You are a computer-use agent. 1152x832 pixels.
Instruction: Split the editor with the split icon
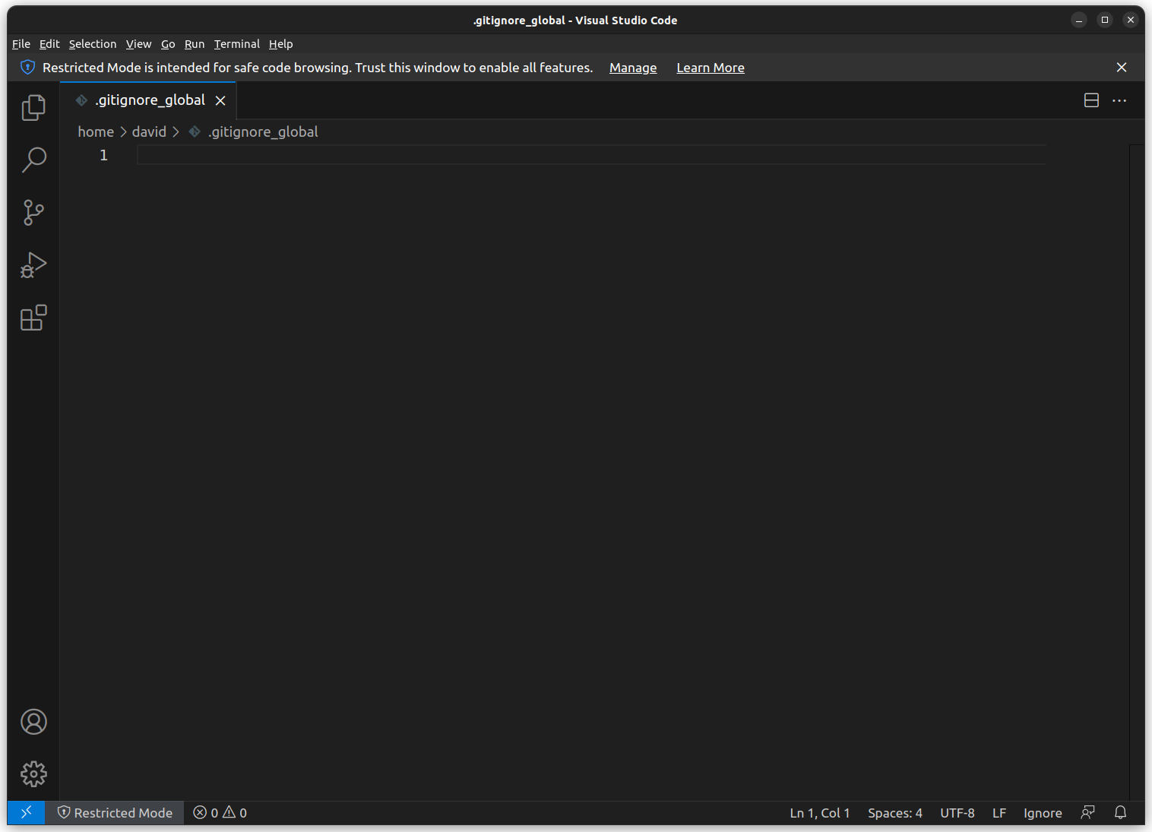pyautogui.click(x=1091, y=100)
